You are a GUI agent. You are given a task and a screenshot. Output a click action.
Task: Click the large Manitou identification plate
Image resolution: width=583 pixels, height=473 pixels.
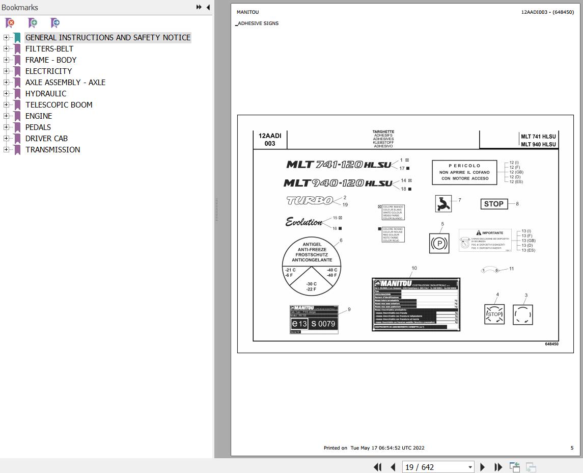(416, 304)
